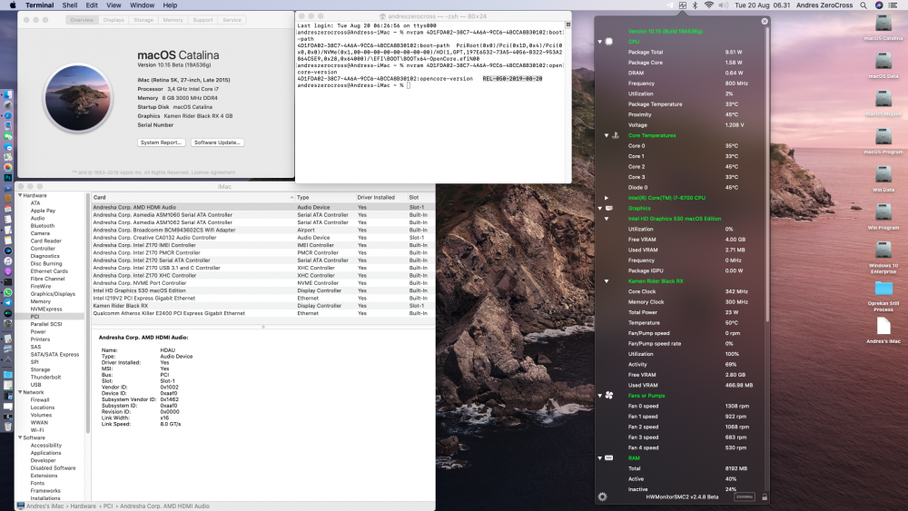Open the macOS Mojave drive icon
The image size is (908, 511).
[x=883, y=99]
